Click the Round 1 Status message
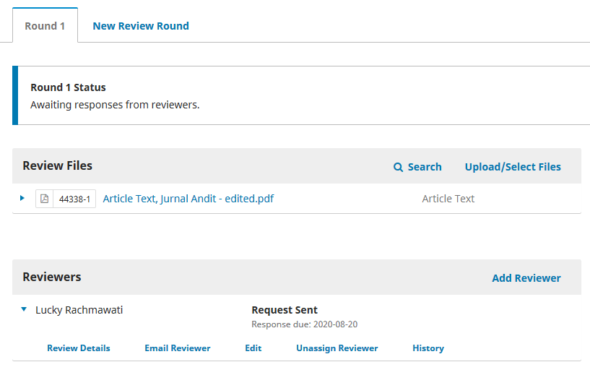The height and width of the screenshot is (375, 590). tap(115, 105)
